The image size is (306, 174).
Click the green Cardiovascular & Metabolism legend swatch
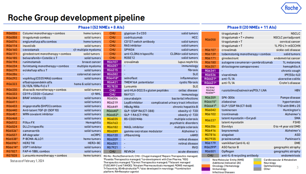(x=257, y=160)
